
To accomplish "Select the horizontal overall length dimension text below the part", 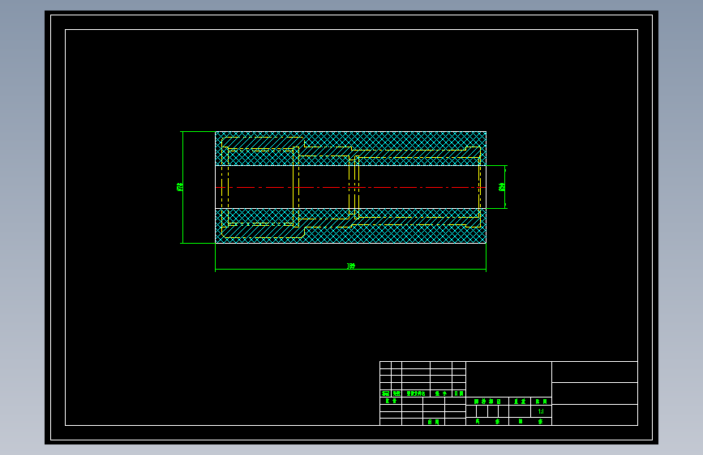I will point(350,266).
